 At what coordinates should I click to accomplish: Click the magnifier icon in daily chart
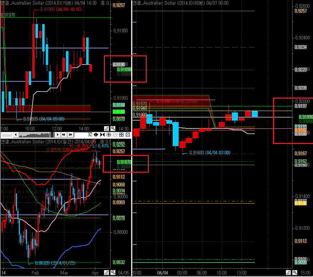[113, 273]
